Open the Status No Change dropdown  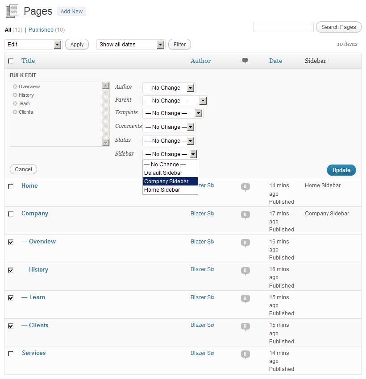[169, 140]
